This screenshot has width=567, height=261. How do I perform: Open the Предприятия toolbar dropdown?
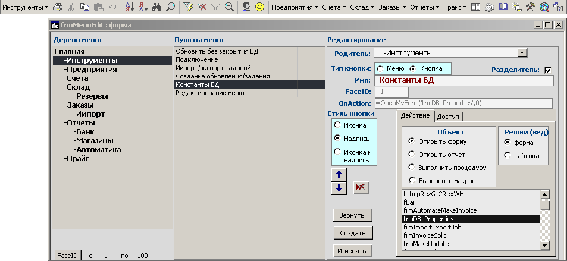295,7
